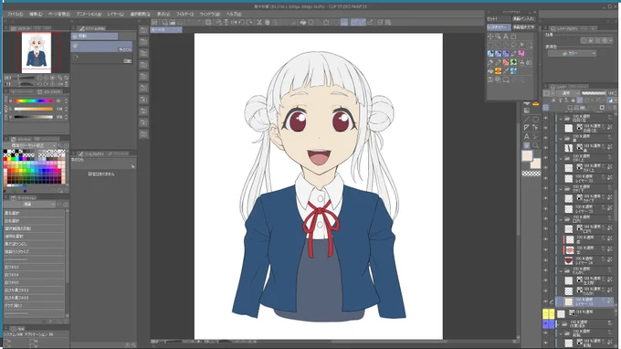Click the main drawing color swatch in tool palette
The height and width of the screenshot is (349, 621).
(527, 155)
